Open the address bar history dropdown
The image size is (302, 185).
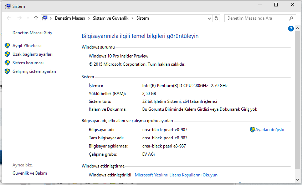(209, 19)
